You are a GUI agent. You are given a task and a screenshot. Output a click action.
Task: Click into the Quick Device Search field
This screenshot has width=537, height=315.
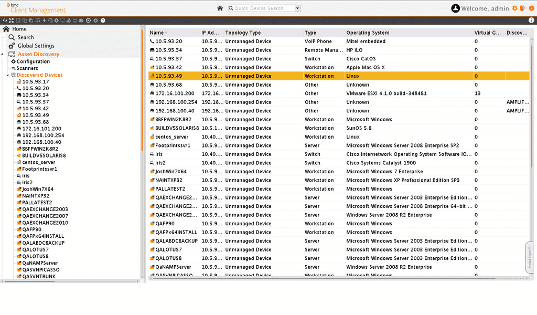(x=261, y=8)
